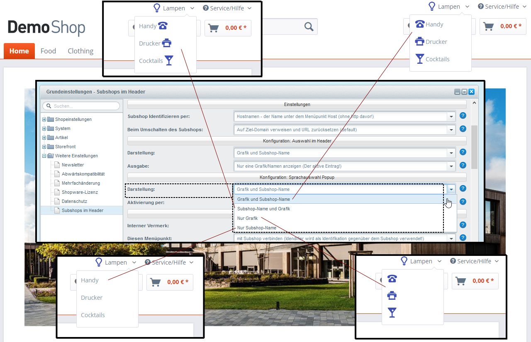
Task: Click the cart button in the text-only header view
Action: pos(170,282)
